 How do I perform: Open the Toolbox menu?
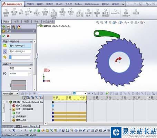pyautogui.click(x=78, y=4)
